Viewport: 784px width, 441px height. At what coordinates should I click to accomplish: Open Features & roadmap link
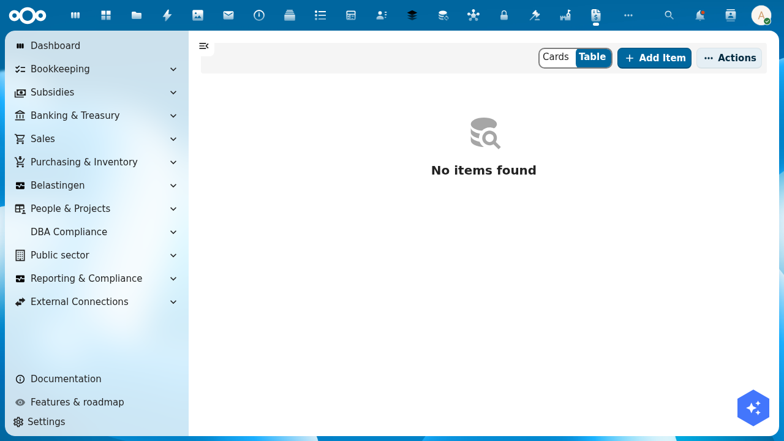(77, 402)
